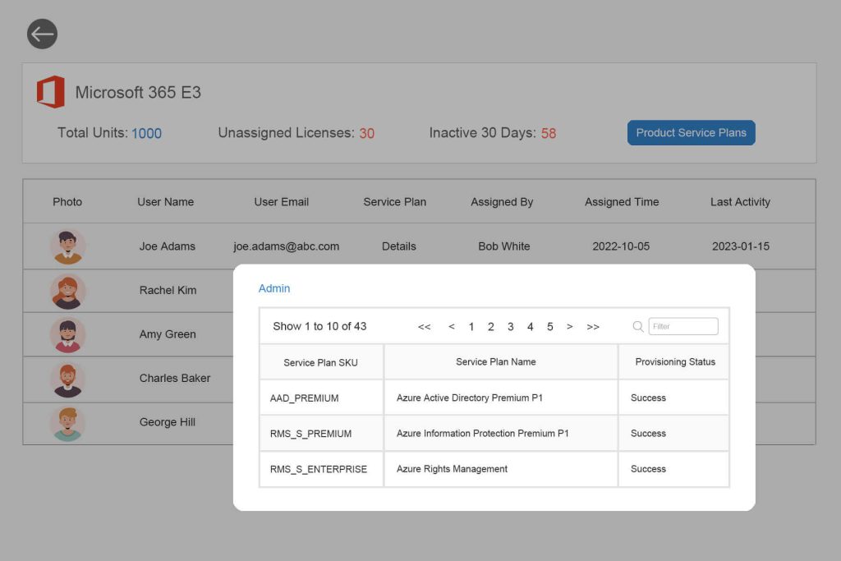Image resolution: width=841 pixels, height=561 pixels.
Task: Click Azure Information Protection Premium P1 name
Action: click(x=482, y=434)
